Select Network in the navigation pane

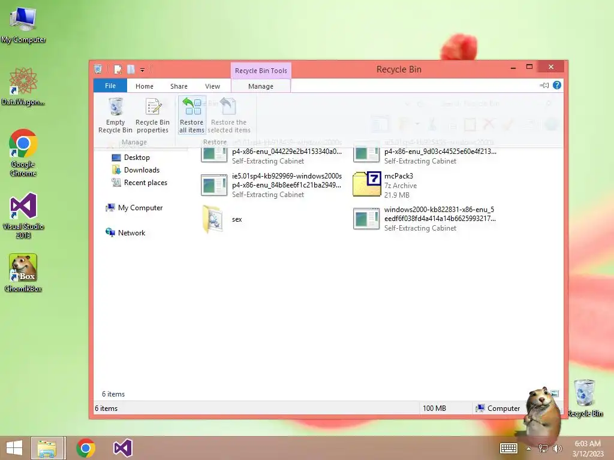tap(125, 233)
